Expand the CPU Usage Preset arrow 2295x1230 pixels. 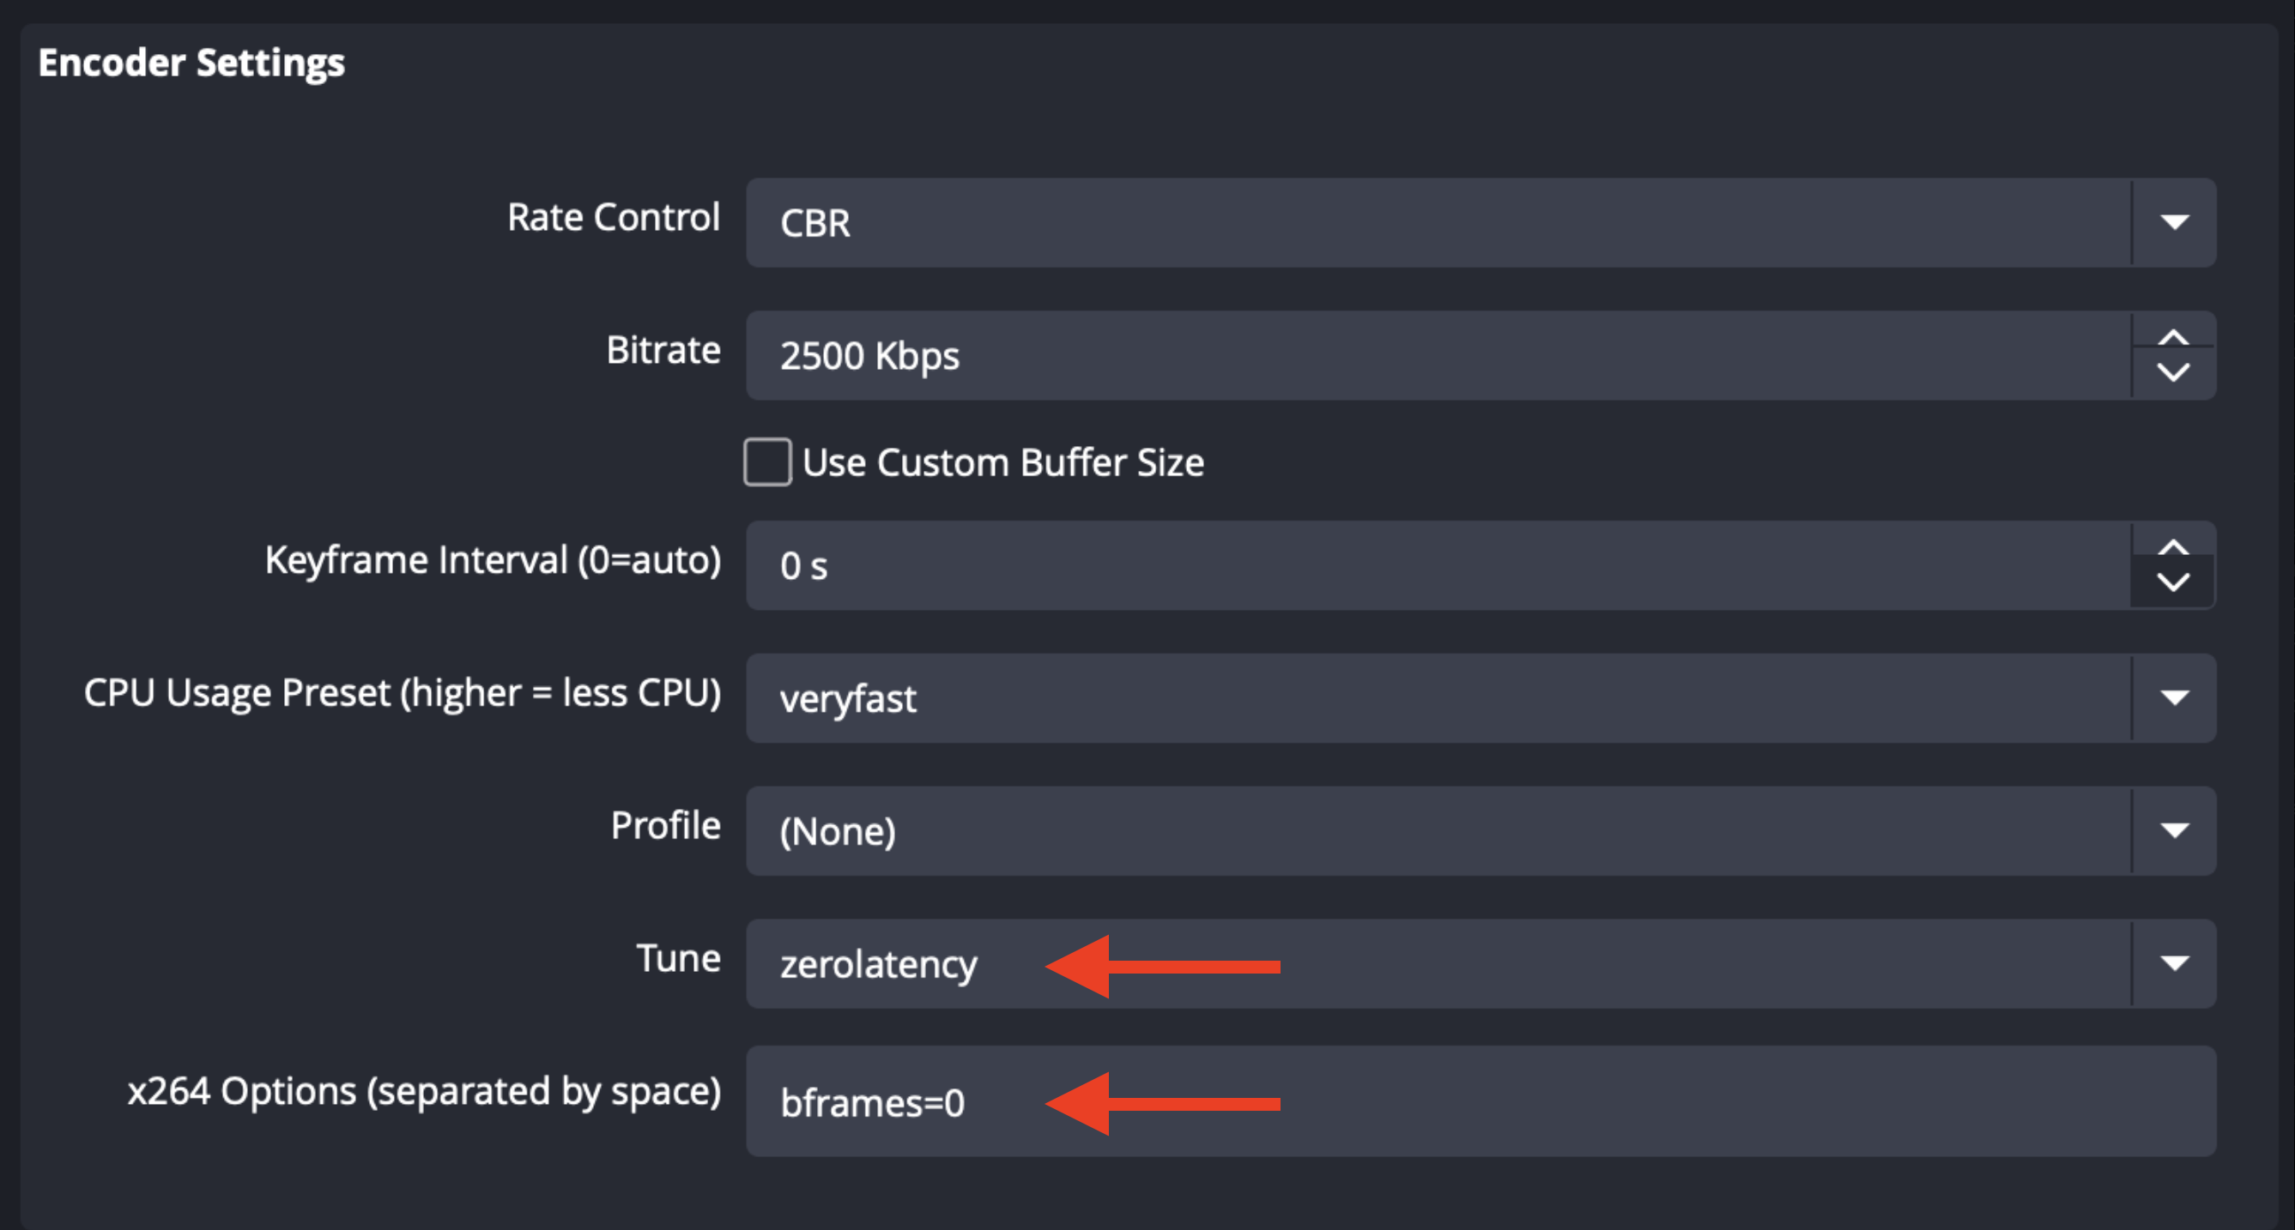(x=2174, y=697)
